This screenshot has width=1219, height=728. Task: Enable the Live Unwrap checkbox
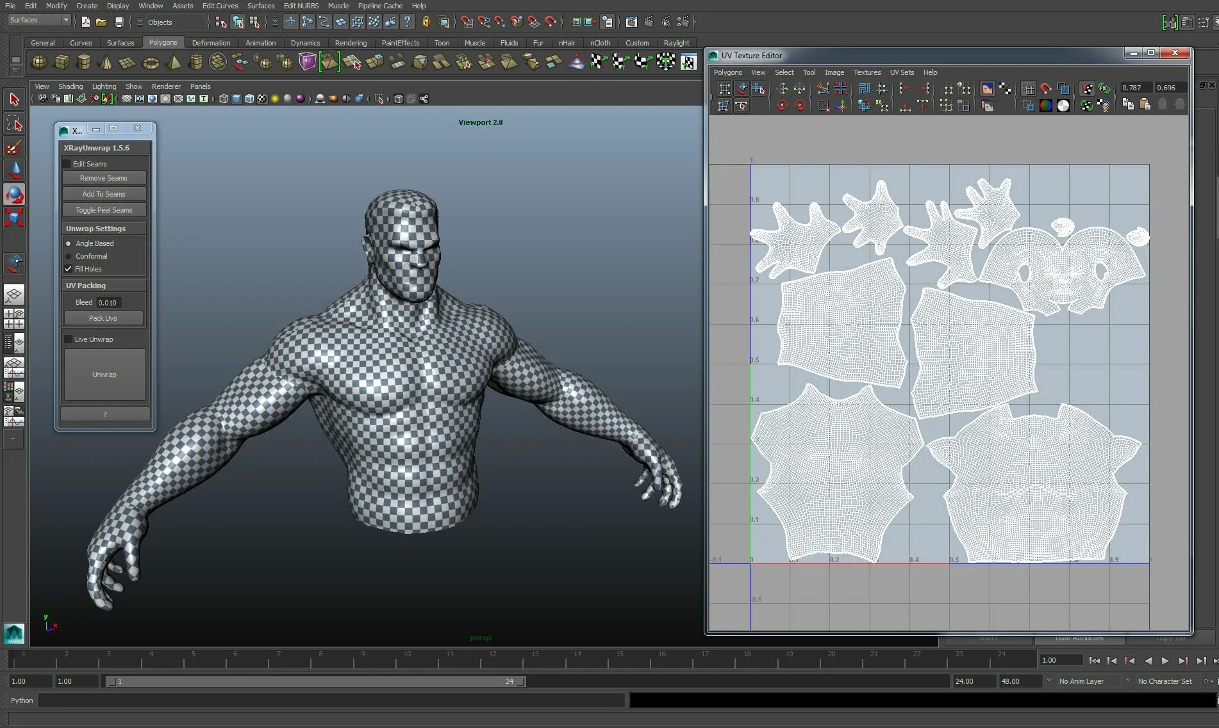(x=69, y=339)
